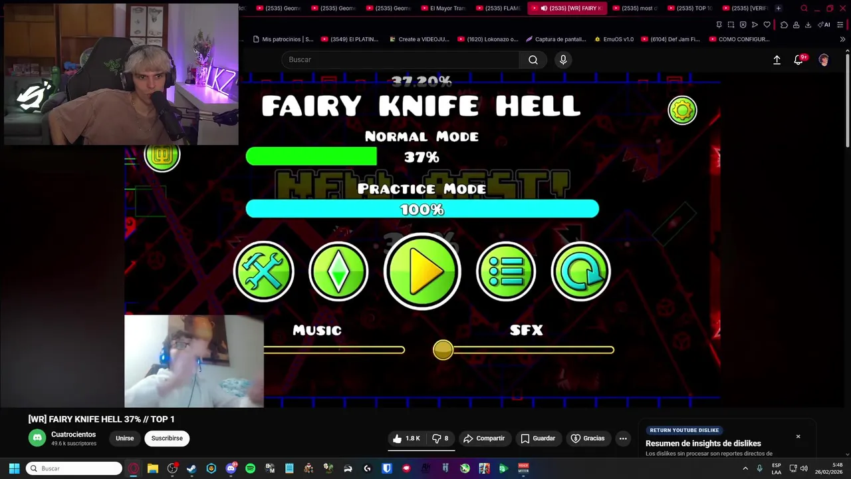
Task: Click the heart bookmark icon
Action: point(767,25)
